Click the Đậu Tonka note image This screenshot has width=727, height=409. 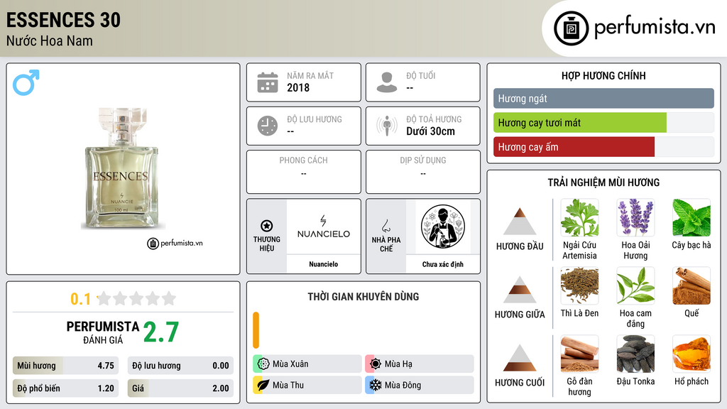[635, 354]
